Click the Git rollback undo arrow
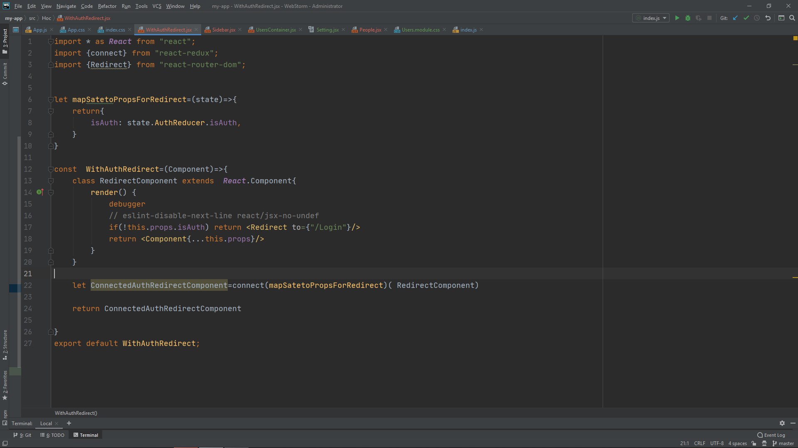Viewport: 798px width, 448px height. click(768, 18)
